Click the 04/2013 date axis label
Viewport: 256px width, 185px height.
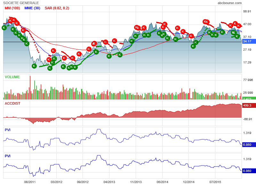[x=109, y=182]
